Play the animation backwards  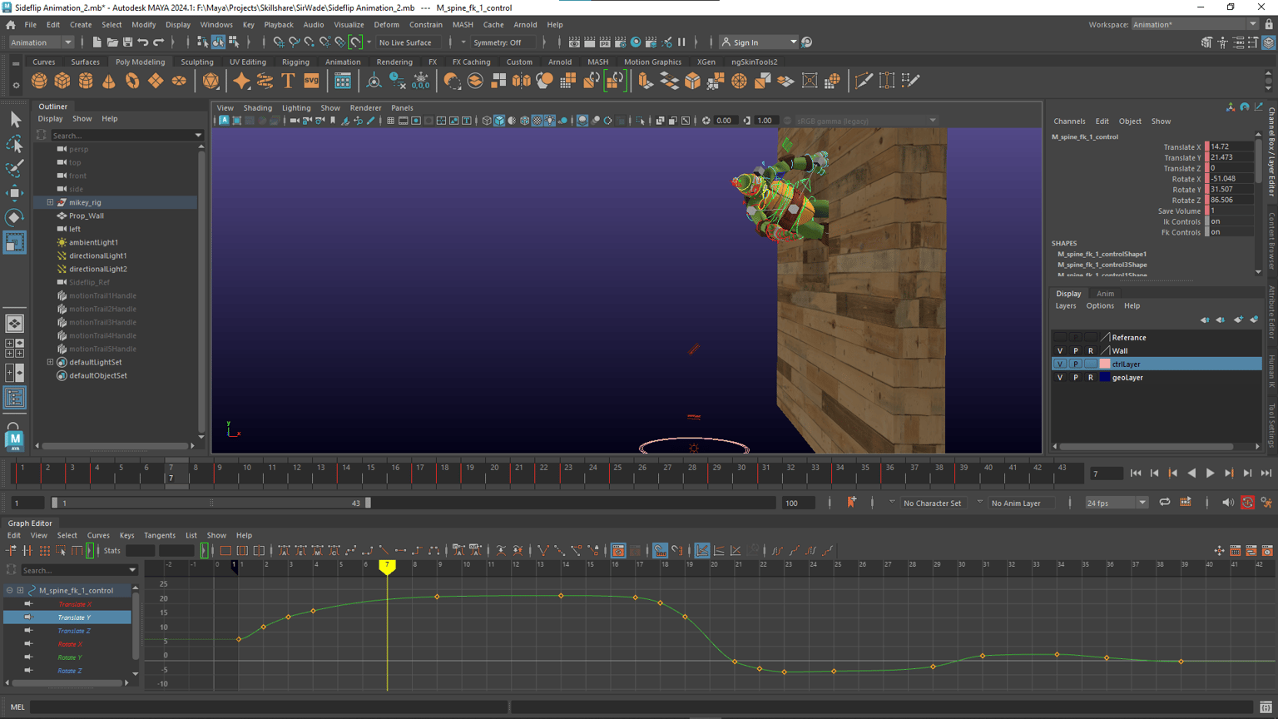click(1191, 474)
